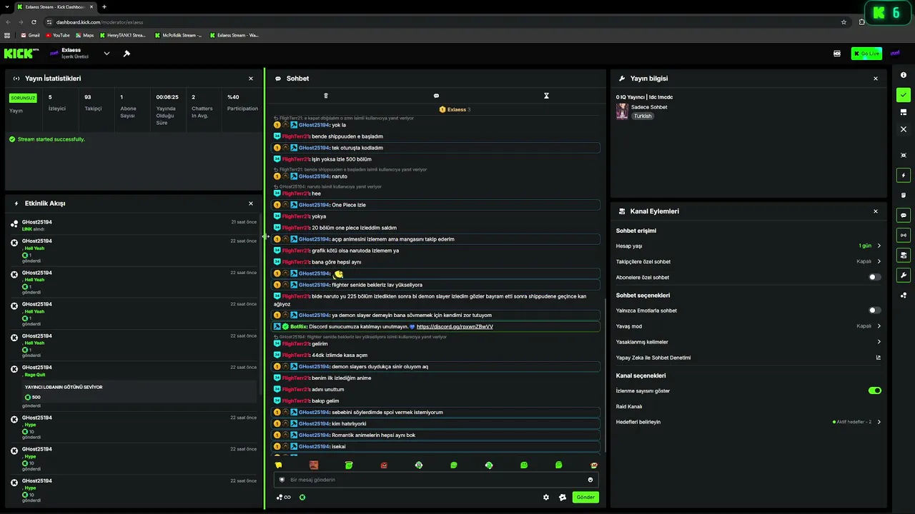The height and width of the screenshot is (514, 915).
Task: Click the trash icon in Sohbet toolbar
Action: (326, 96)
